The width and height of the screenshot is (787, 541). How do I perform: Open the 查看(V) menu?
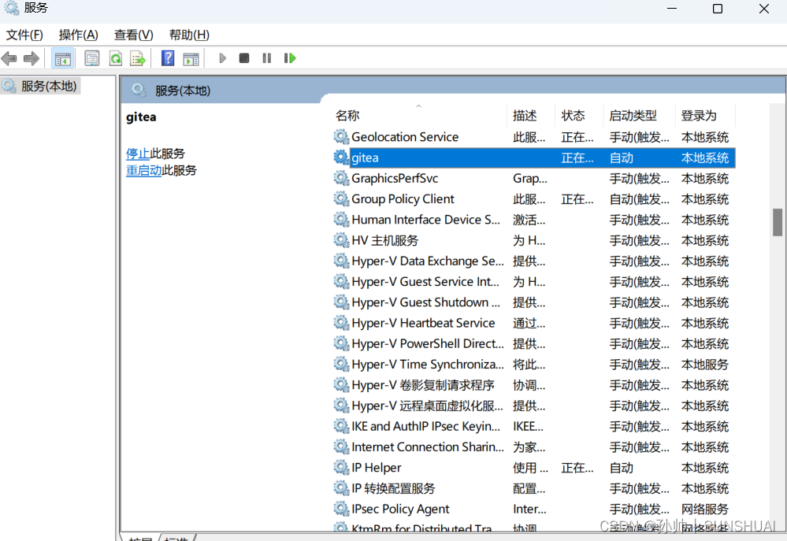click(133, 35)
